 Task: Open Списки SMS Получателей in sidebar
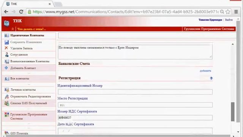pos(28,103)
